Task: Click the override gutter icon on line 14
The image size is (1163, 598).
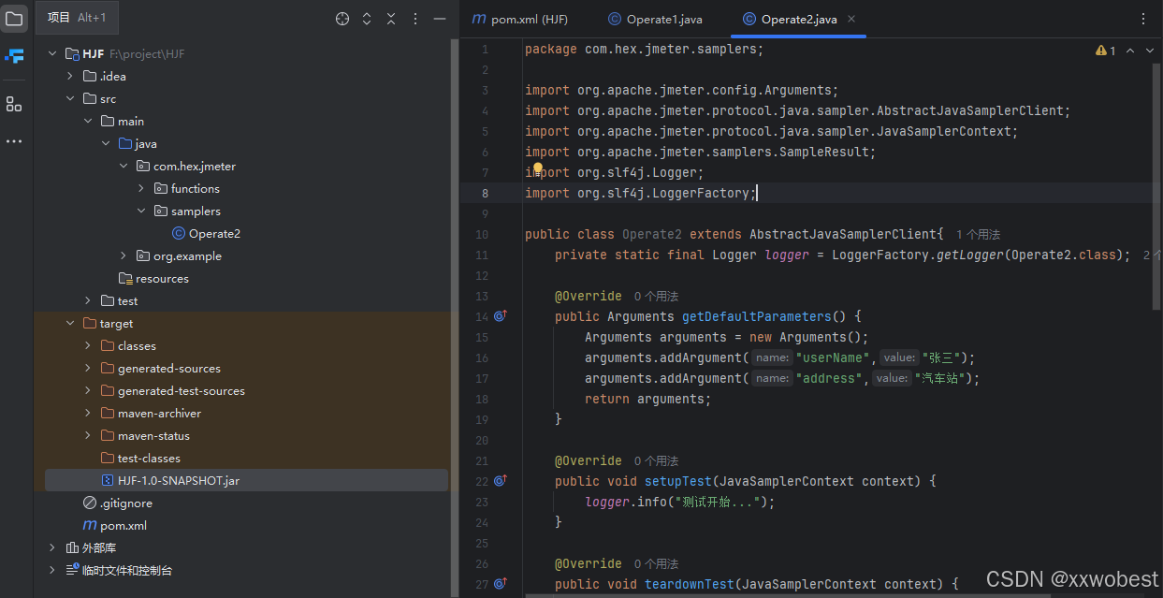Action: tap(500, 316)
